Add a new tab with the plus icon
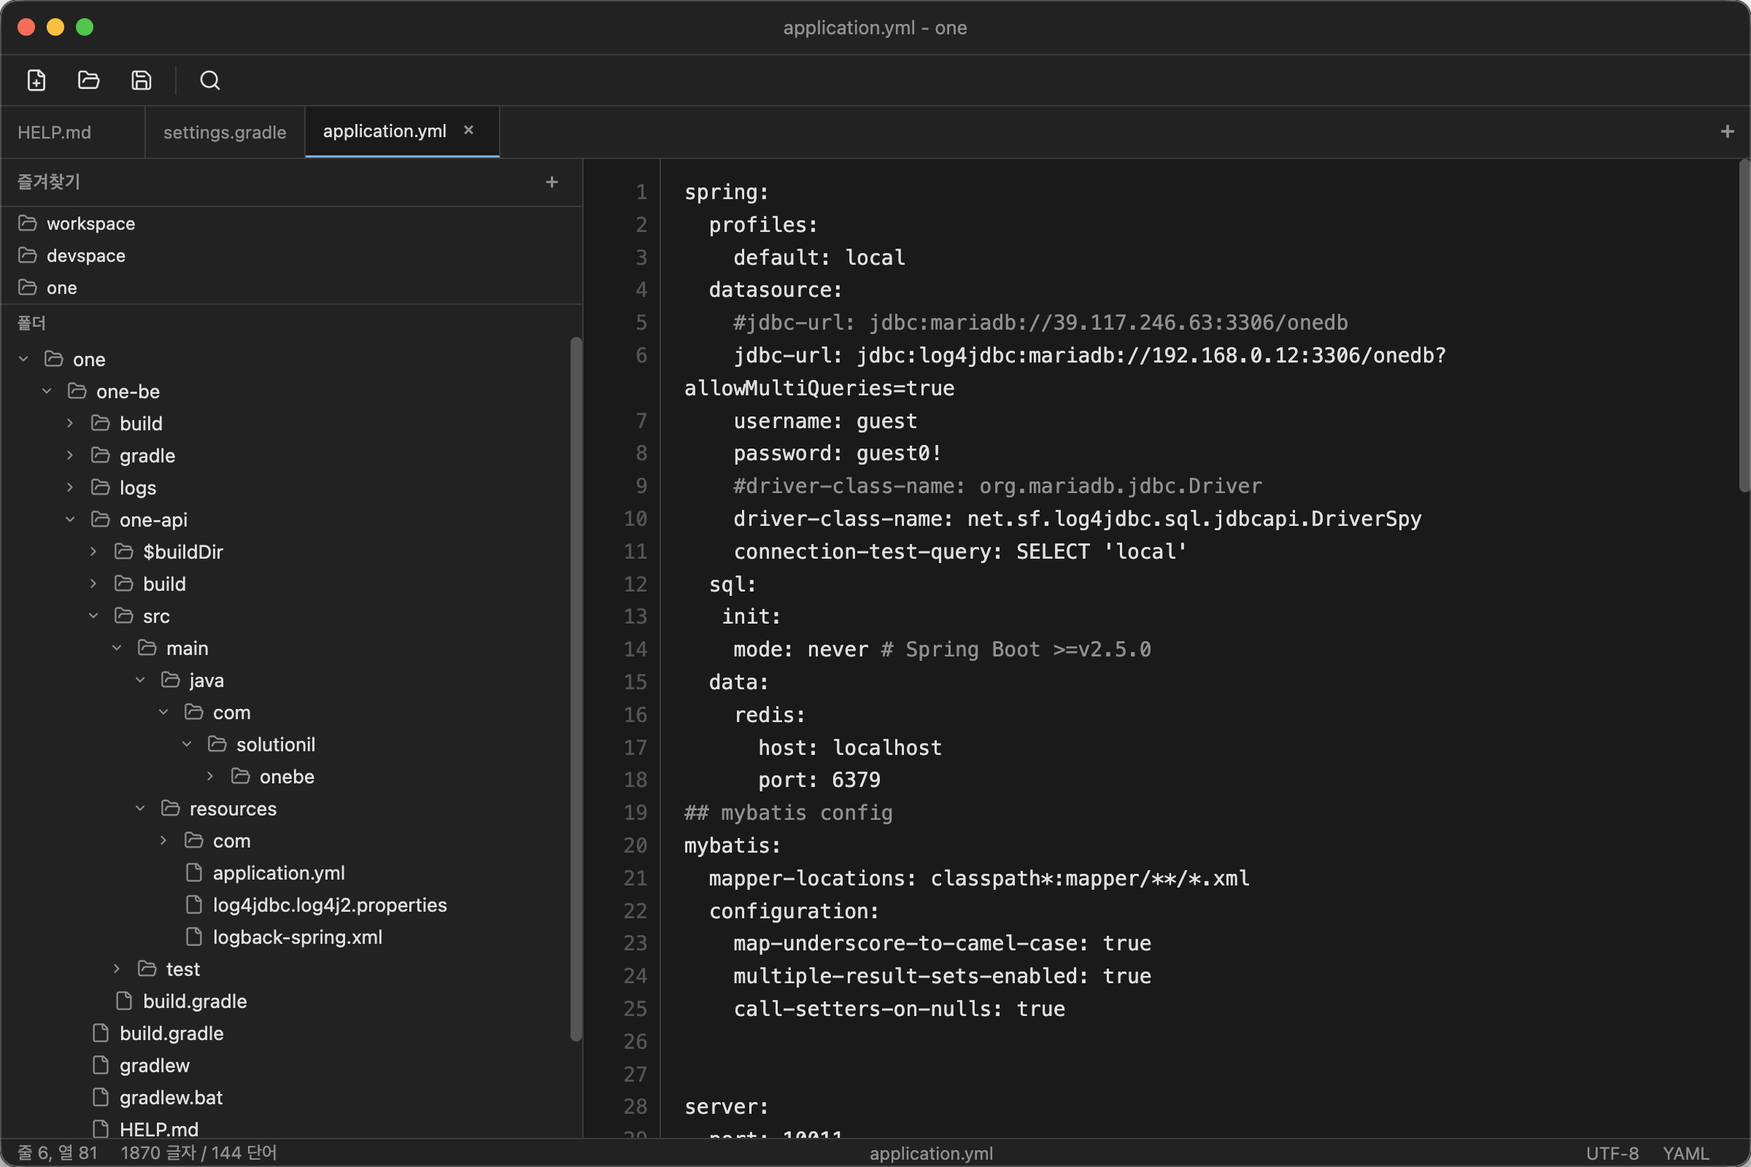 [1727, 132]
